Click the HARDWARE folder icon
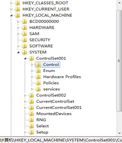122x143 pixels. (x=25, y=27)
